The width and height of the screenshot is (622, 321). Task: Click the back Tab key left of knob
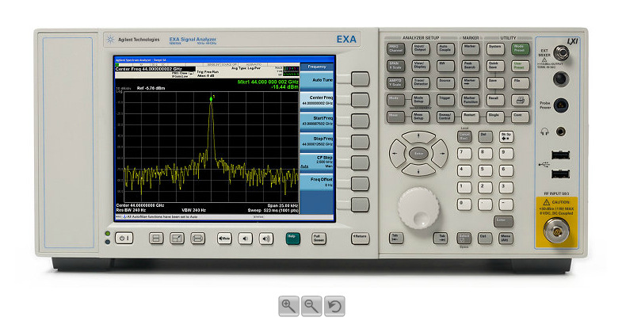(x=395, y=238)
